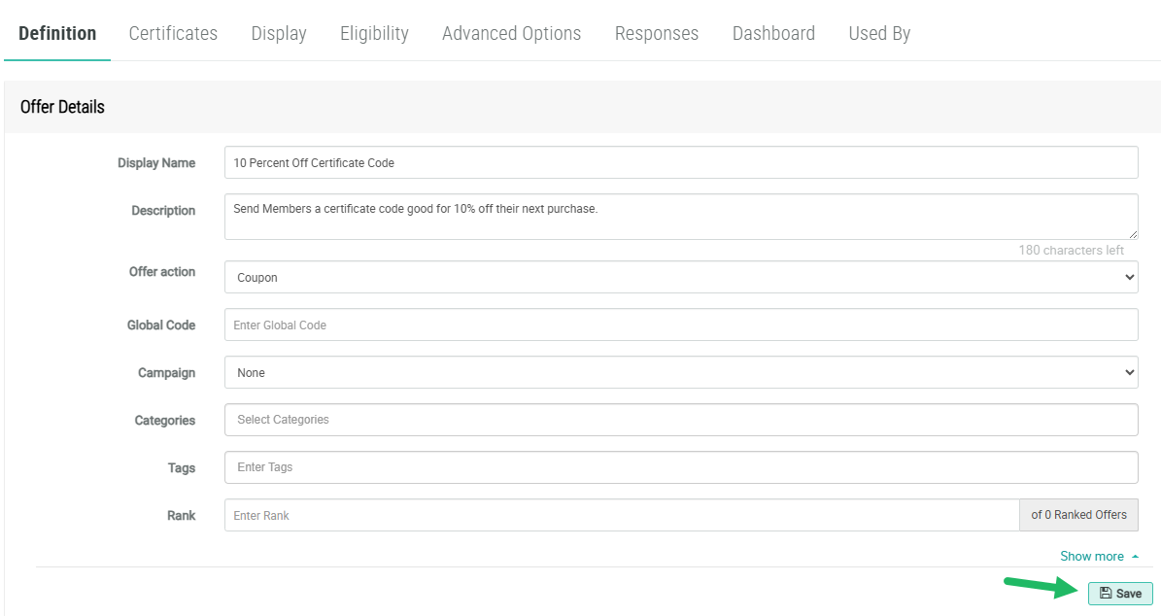Click the Save button with disk icon
The image size is (1161, 616).
tap(1120, 594)
